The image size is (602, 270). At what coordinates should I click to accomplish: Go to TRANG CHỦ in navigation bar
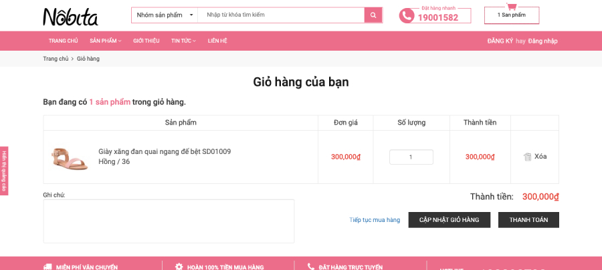pos(64,41)
